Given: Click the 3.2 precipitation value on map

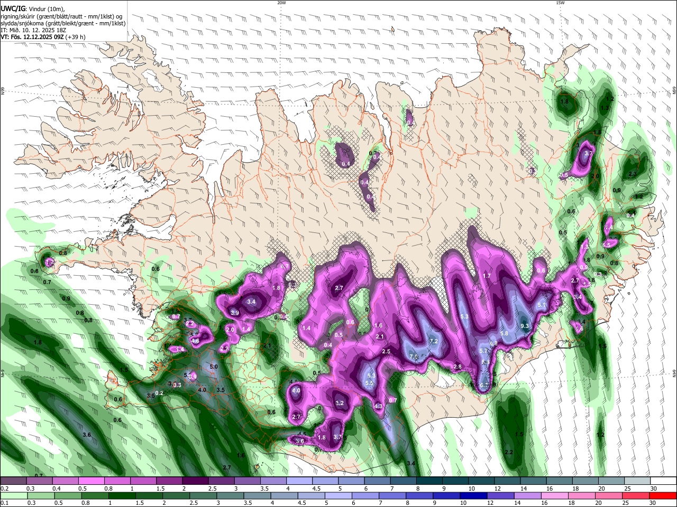Looking at the screenshot, I should (340, 403).
